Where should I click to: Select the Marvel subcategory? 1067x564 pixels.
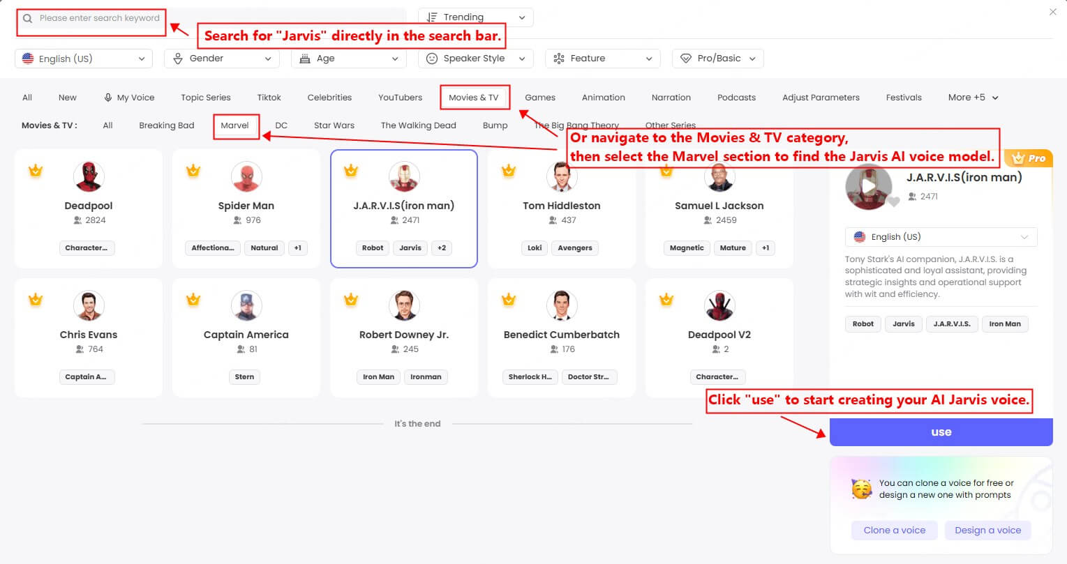click(236, 125)
